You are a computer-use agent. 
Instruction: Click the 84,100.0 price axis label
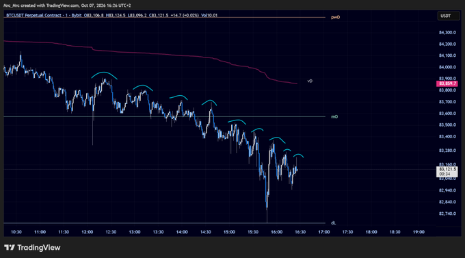447,55
